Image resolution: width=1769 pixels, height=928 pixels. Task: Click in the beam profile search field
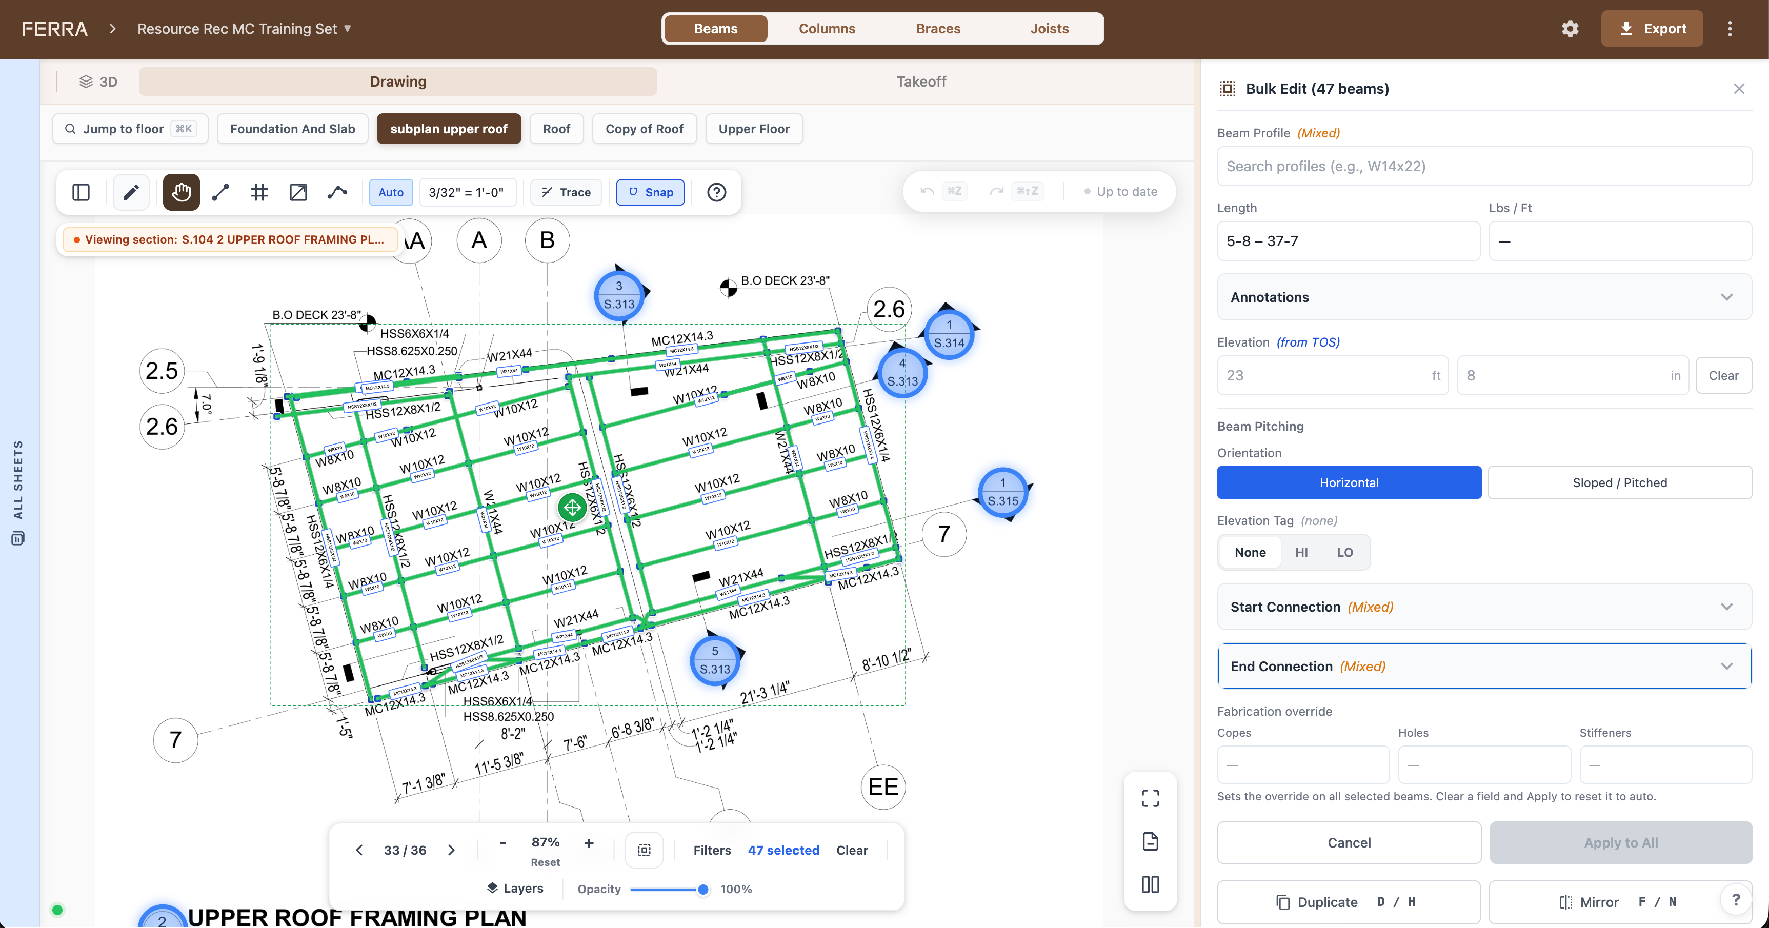(x=1484, y=166)
